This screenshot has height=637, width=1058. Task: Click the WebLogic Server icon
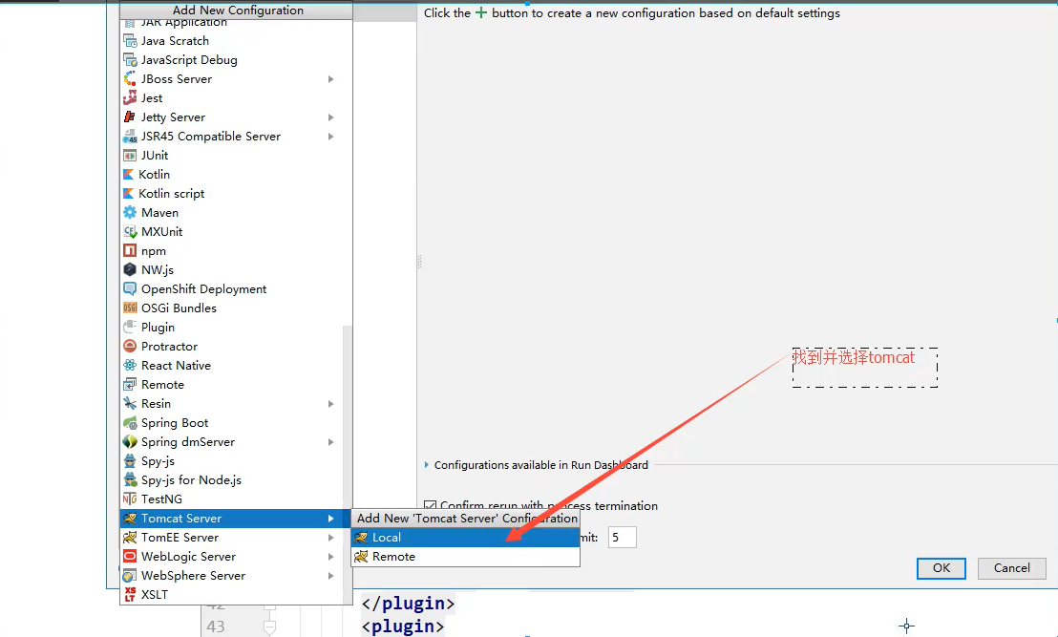pos(130,557)
